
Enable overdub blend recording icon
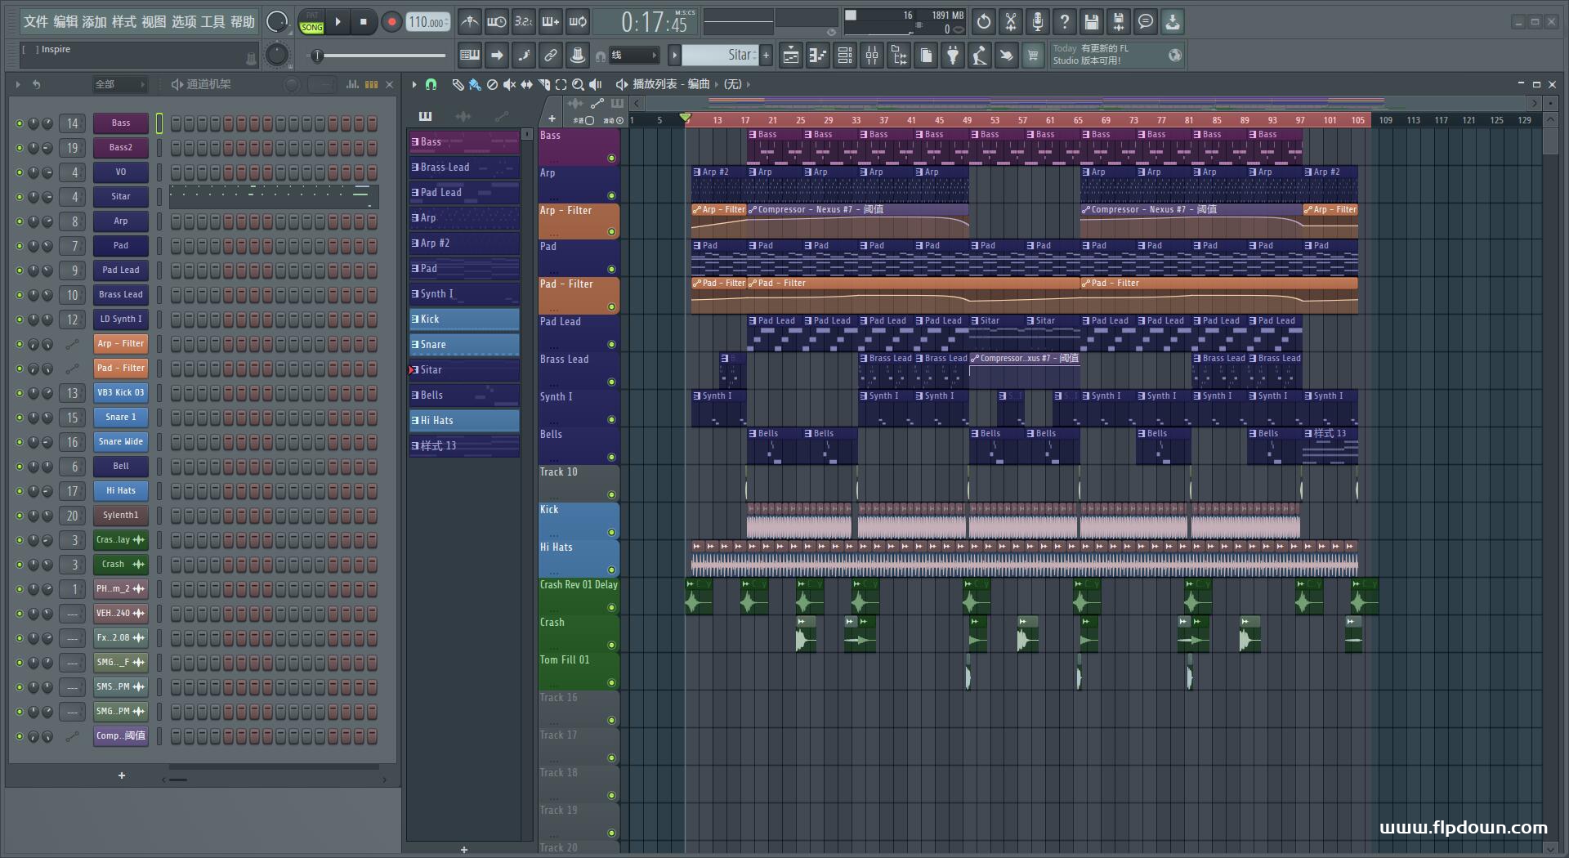[550, 22]
